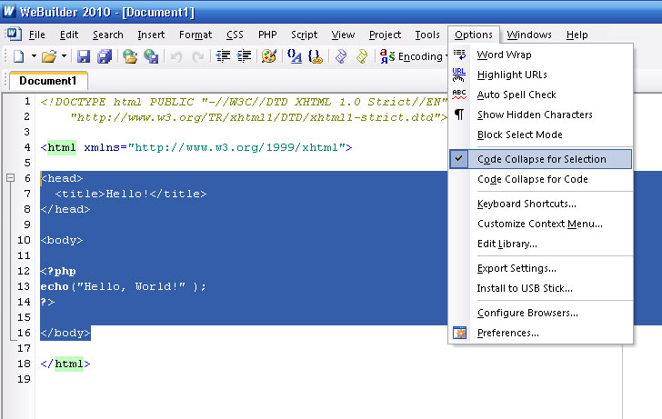Viewport: 662px width, 419px height.
Task: Toggle Show Hidden Characters
Action: coord(540,115)
